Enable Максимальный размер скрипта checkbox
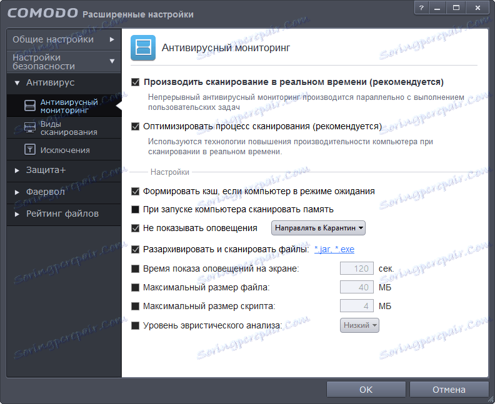 tap(135, 306)
